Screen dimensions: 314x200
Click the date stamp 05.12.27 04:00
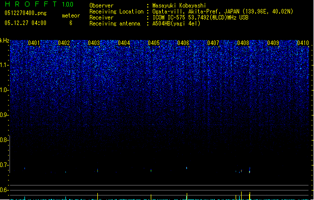pos(25,23)
